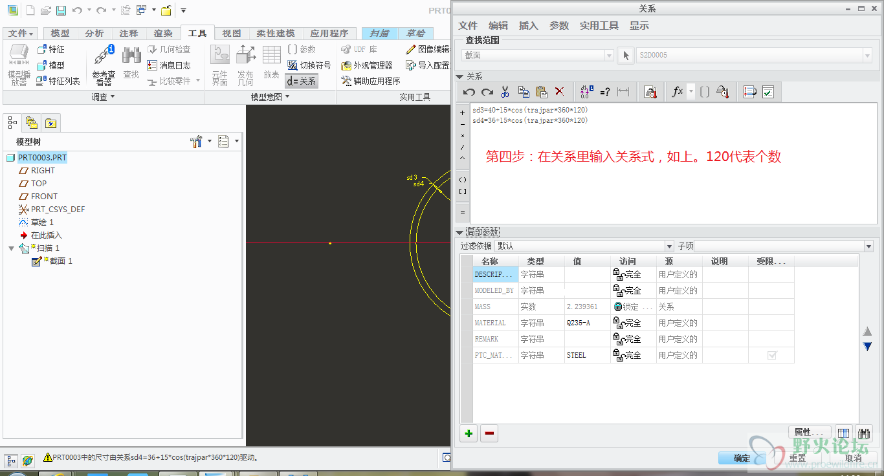The width and height of the screenshot is (884, 476).
Task: Open the 插入 menu in Relations dialog
Action: click(529, 26)
